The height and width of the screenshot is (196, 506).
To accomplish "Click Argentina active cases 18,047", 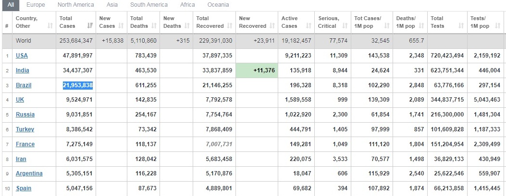I will coord(302,173).
